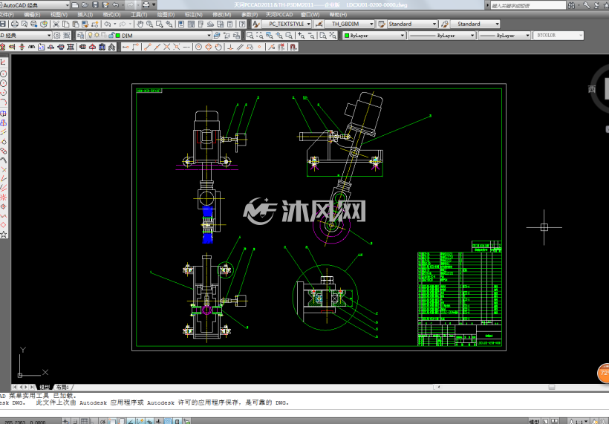Click the Open folder icon in quick access toolbar
609x424 pixels.
tap(85, 4)
